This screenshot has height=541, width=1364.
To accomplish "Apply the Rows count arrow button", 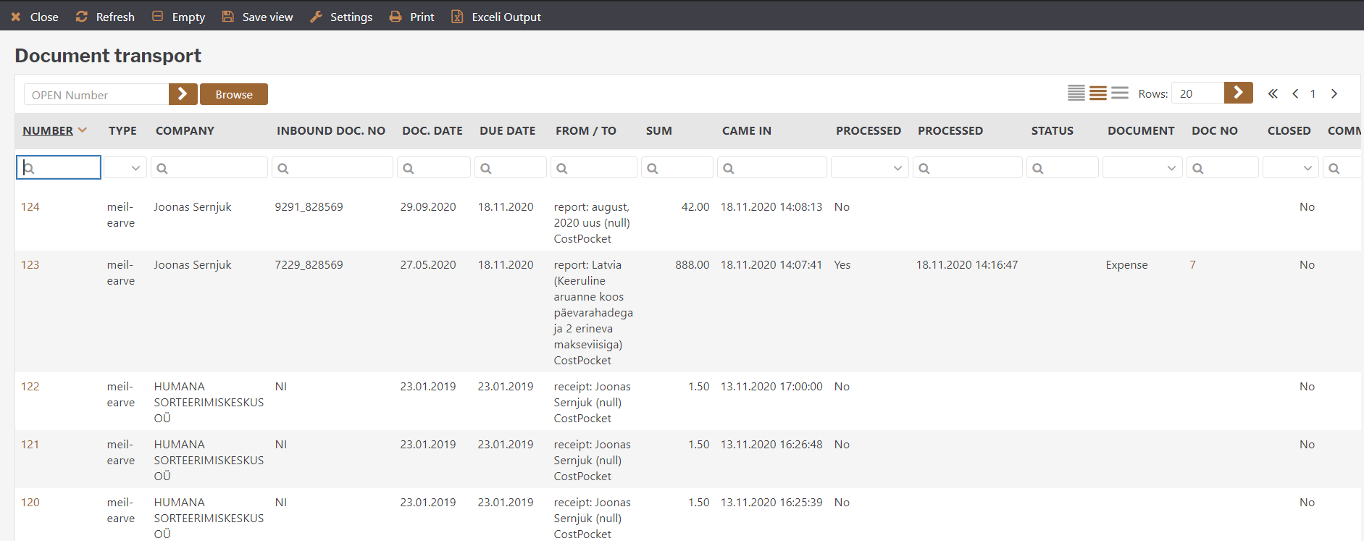I will (1239, 93).
